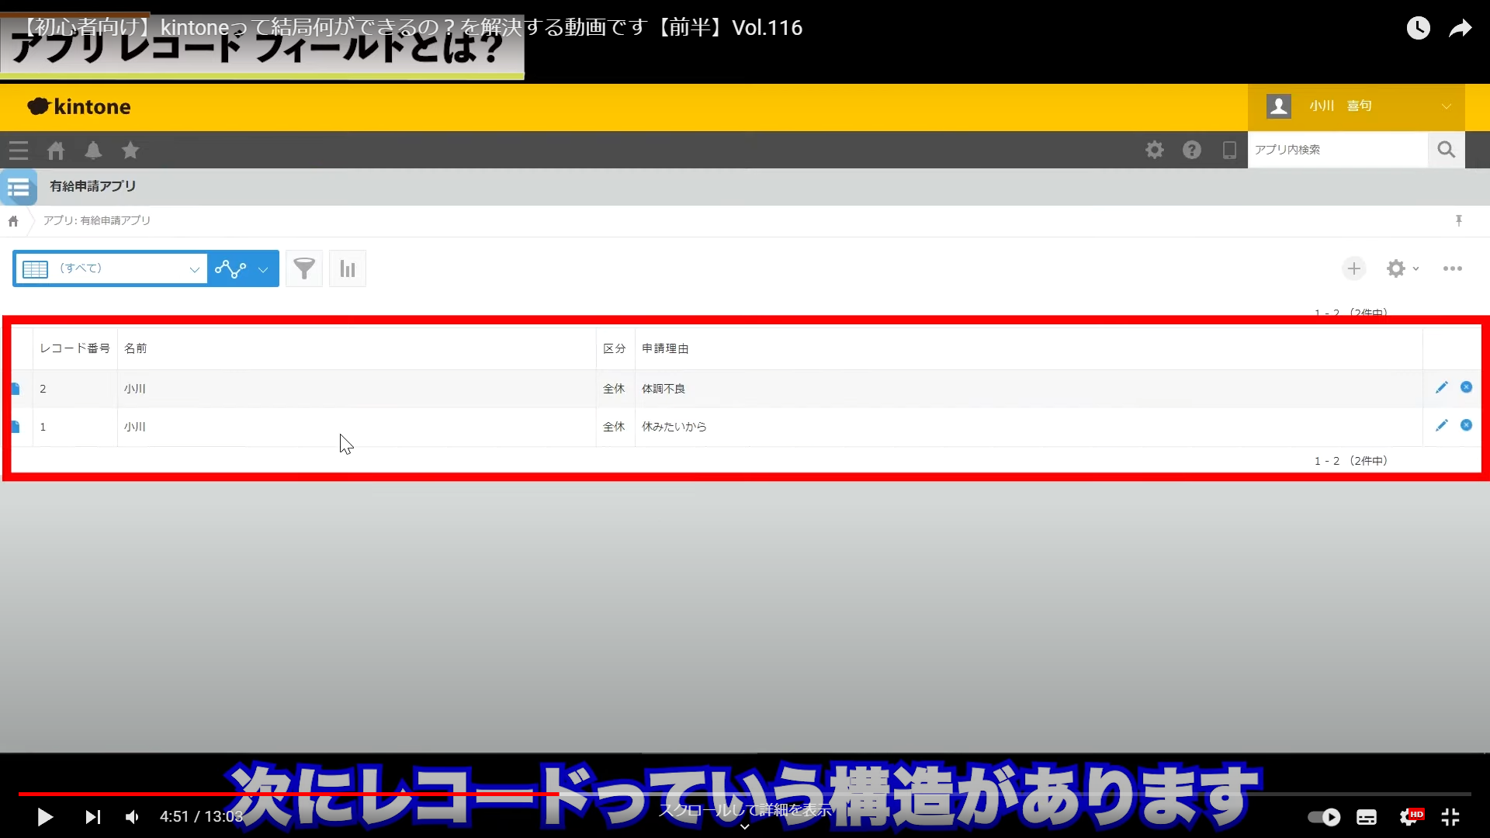Open the favorites star icon
Viewport: 1490px width, 838px height.
[x=130, y=151]
